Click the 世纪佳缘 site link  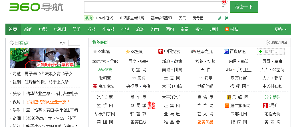coord(206,86)
